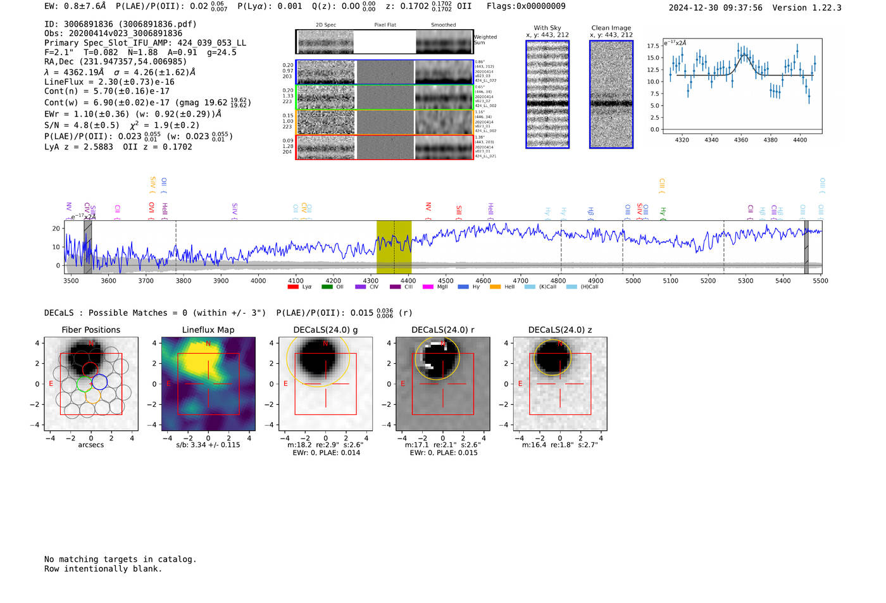Click the OII green legend swatch
Image resolution: width=886 pixels, height=603 pixels.
(x=327, y=287)
